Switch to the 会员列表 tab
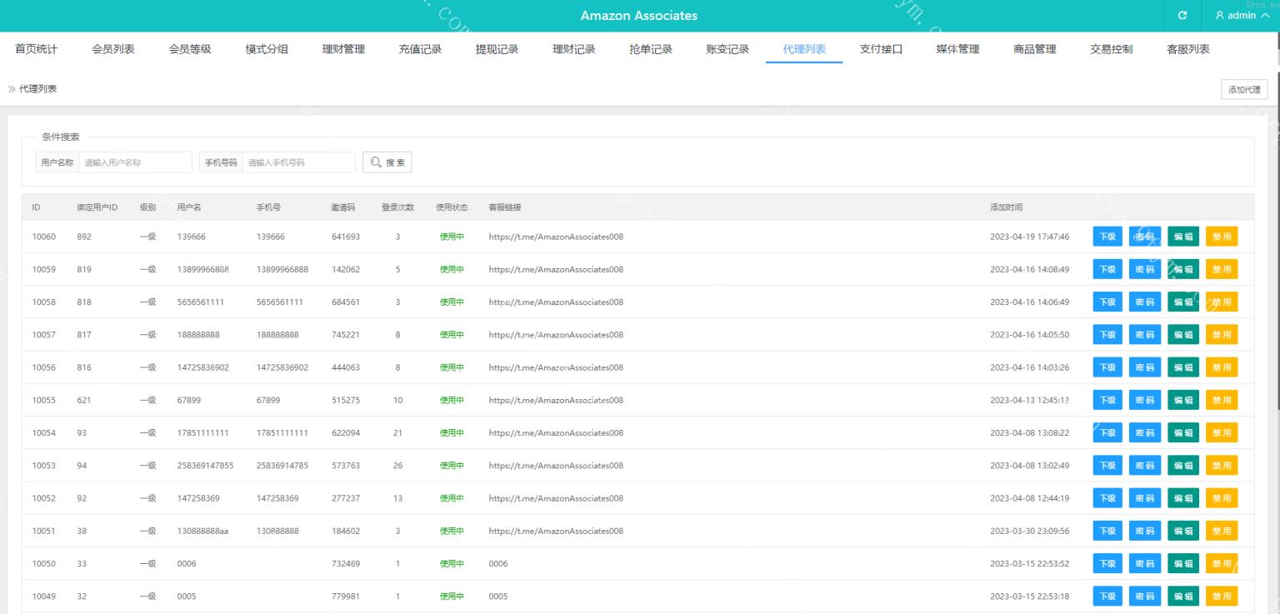Screen dimensions: 1280x614 click(x=113, y=49)
